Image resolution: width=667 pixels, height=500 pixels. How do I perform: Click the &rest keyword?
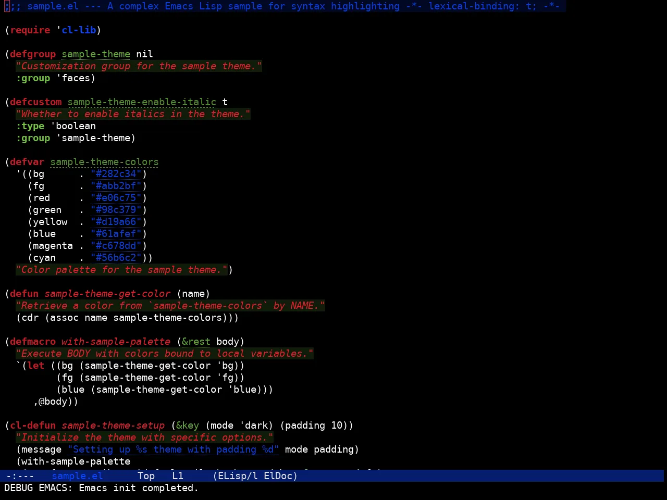pyautogui.click(x=196, y=341)
